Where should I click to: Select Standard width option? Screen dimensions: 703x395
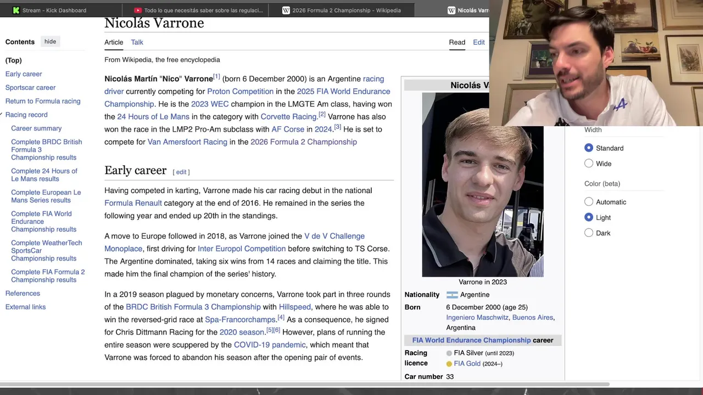pyautogui.click(x=589, y=148)
